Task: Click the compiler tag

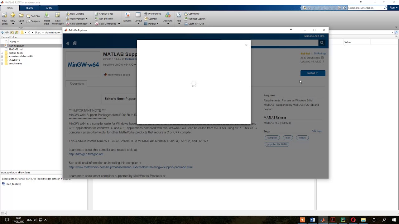Action: (x=272, y=138)
